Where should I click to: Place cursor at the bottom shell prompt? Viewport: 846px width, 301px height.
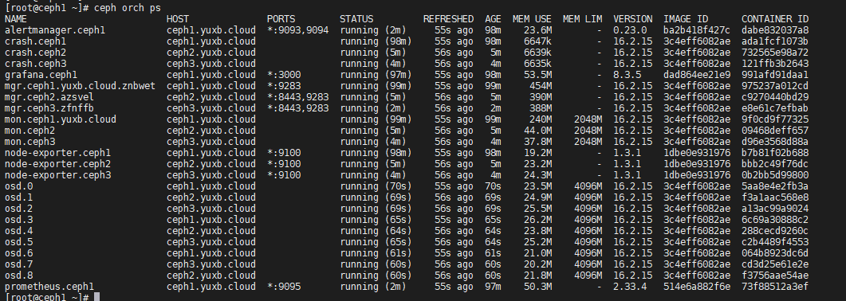[96, 297]
